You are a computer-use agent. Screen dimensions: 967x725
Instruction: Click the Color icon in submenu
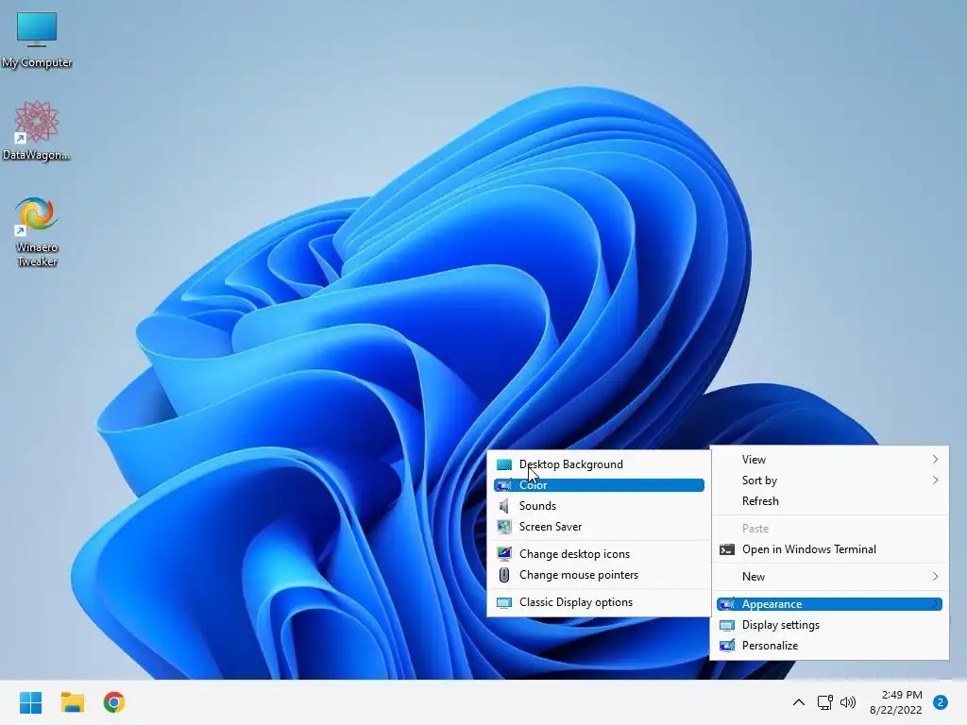tap(504, 485)
